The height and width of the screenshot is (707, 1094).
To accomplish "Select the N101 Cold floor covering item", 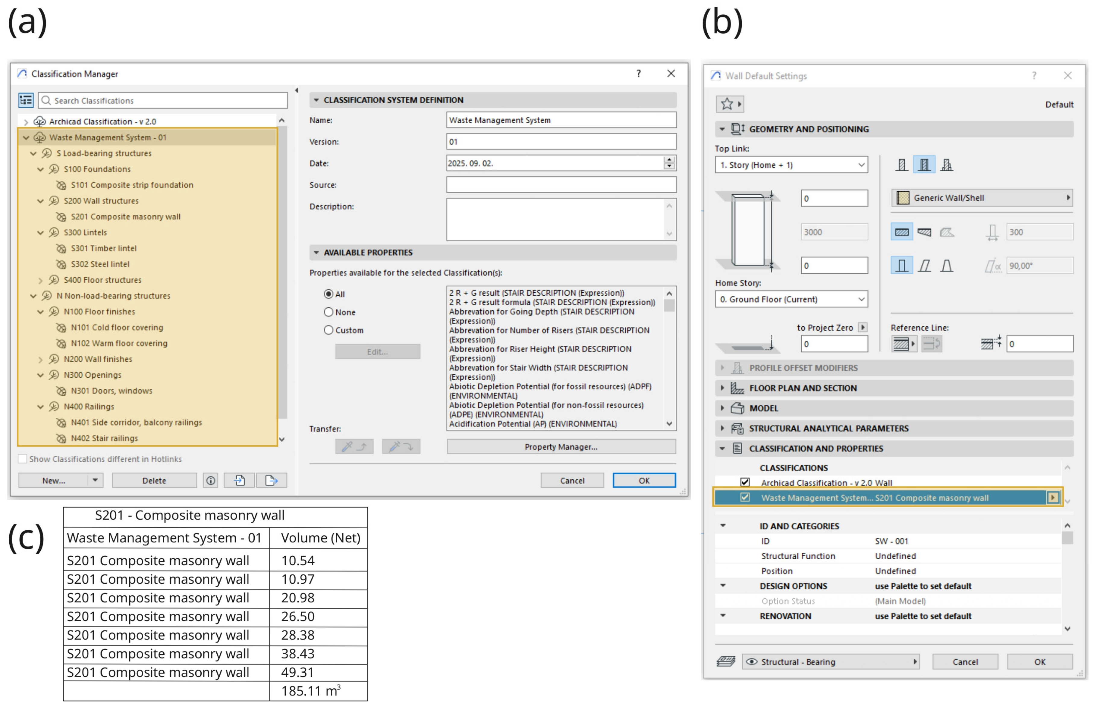I will point(117,327).
